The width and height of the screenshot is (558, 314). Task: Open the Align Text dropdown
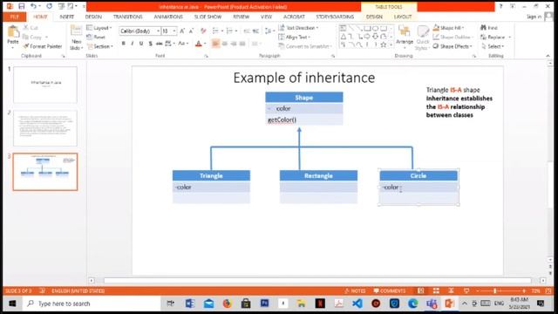(295, 37)
